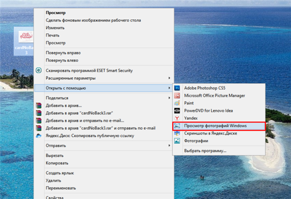
Task: Click the PowerDVD eye icon
Action: coord(177,111)
